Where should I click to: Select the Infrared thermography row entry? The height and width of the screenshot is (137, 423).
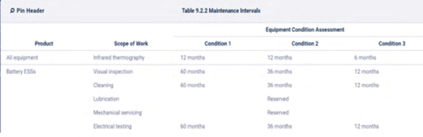(119, 58)
